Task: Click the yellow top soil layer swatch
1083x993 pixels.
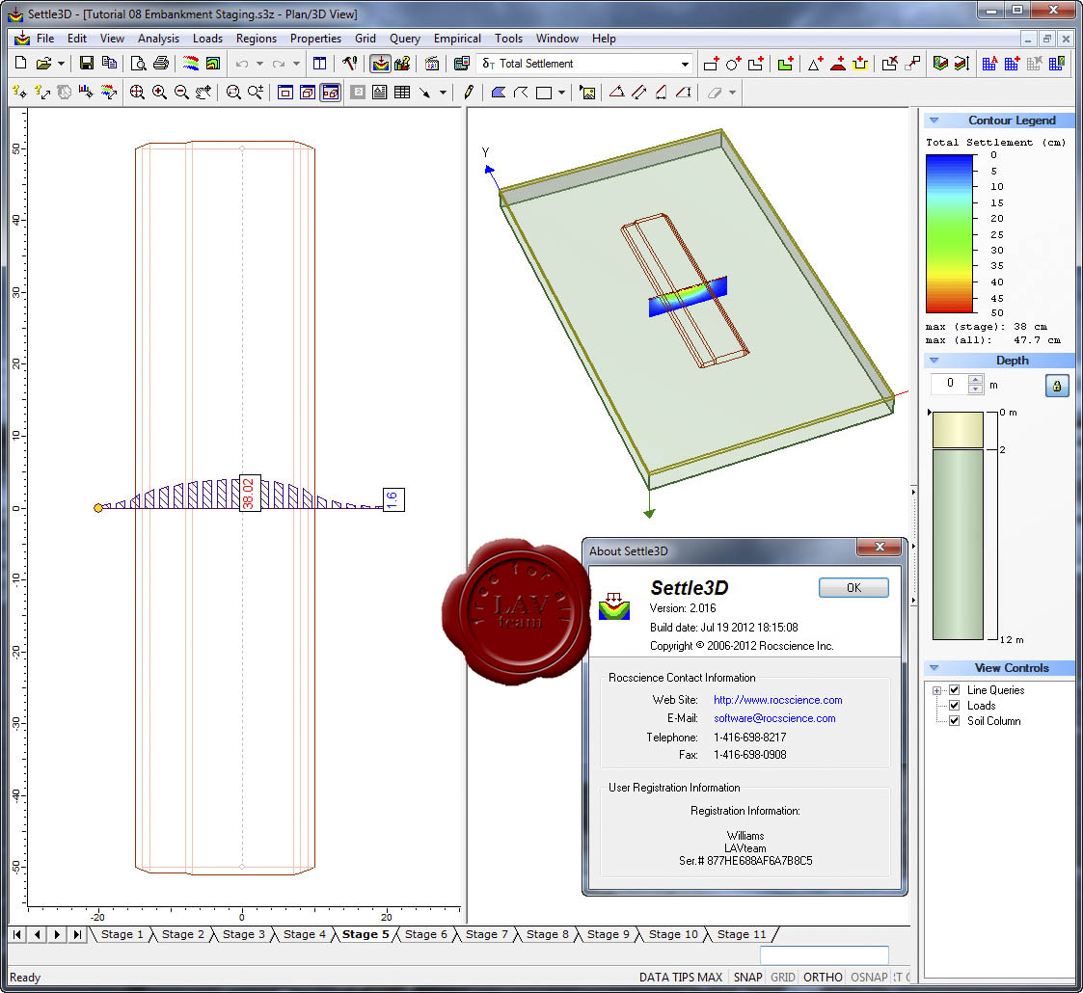Action: 958,430
